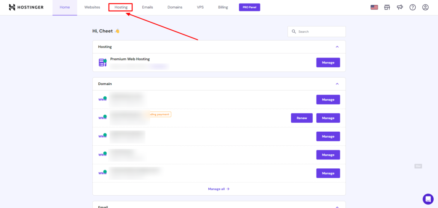Click the PRO Panel button
The image size is (438, 208).
tap(249, 7)
